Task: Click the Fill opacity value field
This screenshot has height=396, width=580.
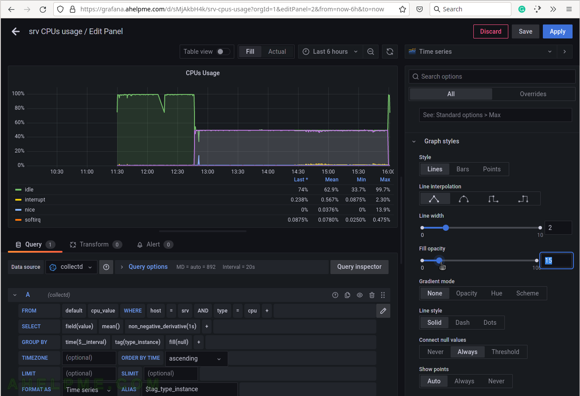Action: click(x=556, y=261)
